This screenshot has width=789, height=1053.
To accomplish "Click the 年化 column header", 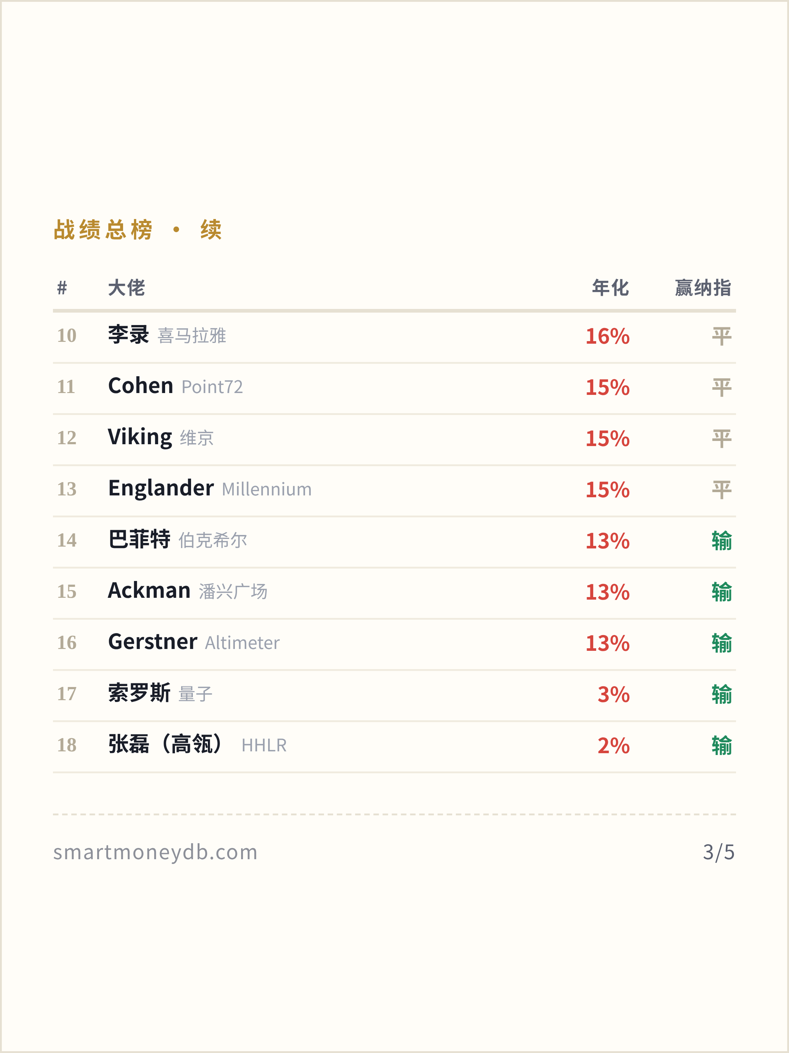I will tap(611, 287).
